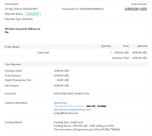Open the Syeed Areej contact link

pyautogui.click(x=60, y=103)
